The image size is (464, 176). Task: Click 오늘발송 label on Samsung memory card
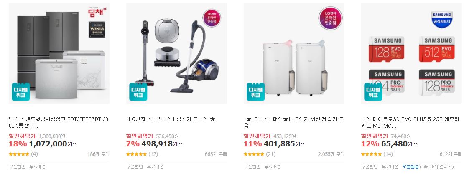[410, 167]
